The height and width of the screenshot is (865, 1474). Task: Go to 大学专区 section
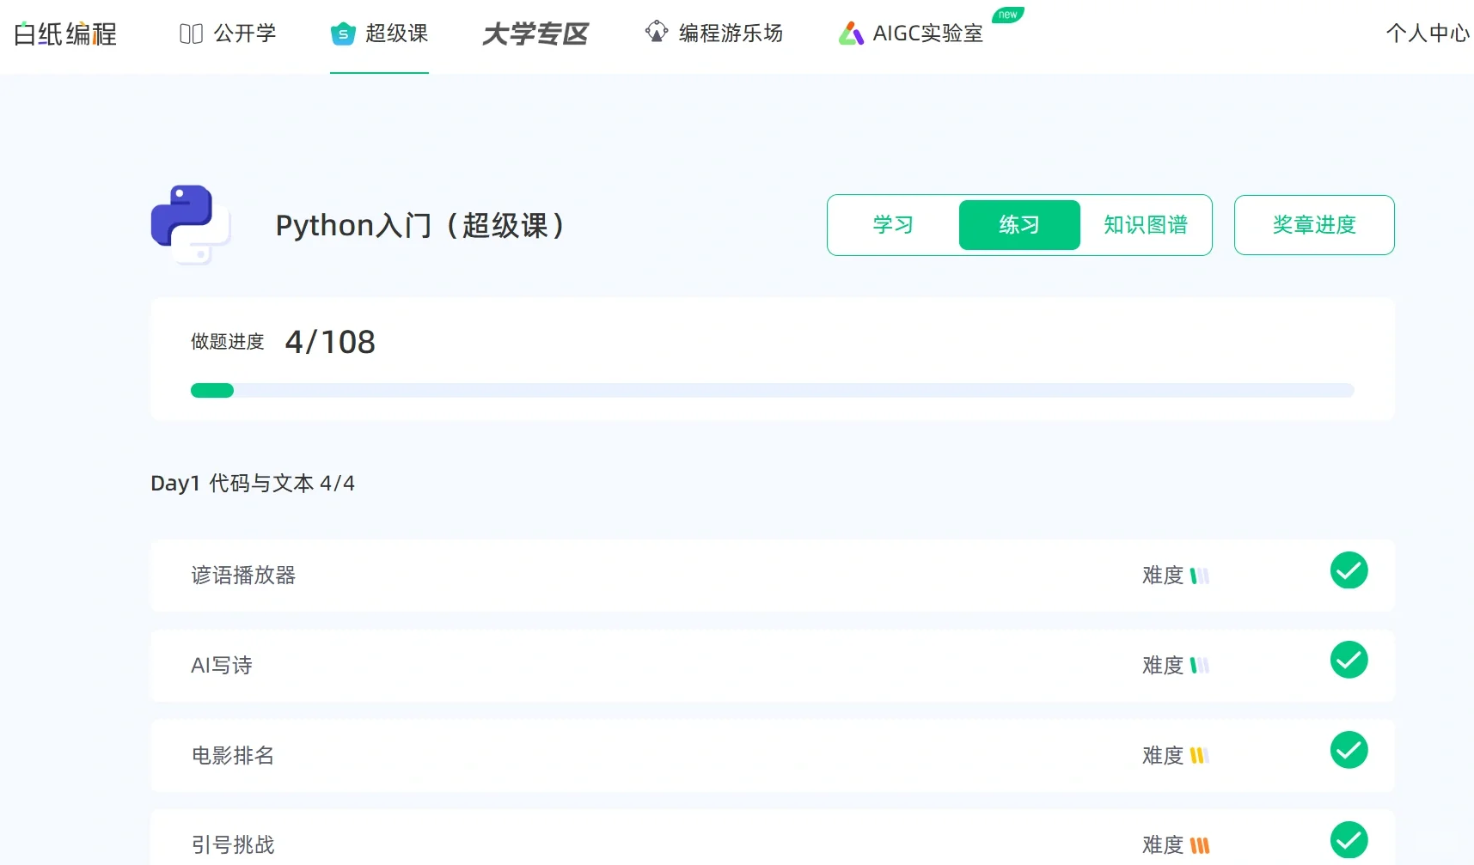click(x=535, y=34)
